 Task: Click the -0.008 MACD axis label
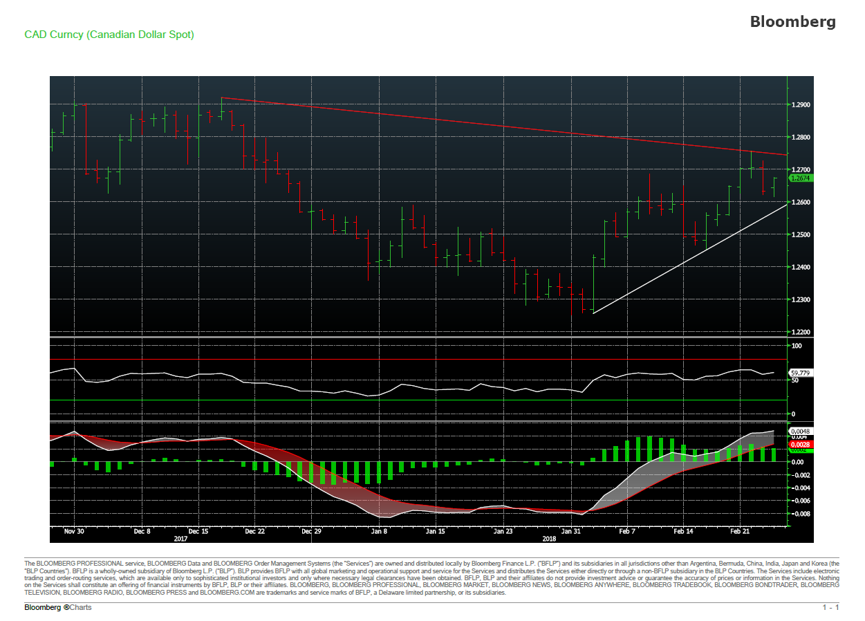point(799,514)
